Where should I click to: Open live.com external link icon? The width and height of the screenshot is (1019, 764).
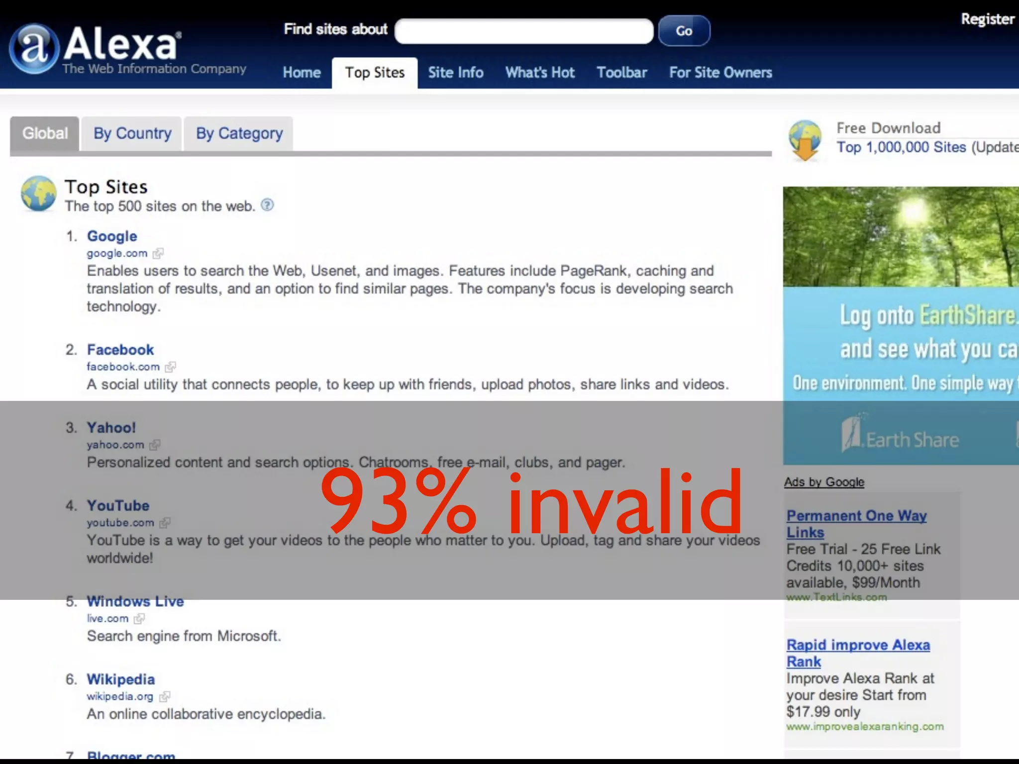coord(139,619)
